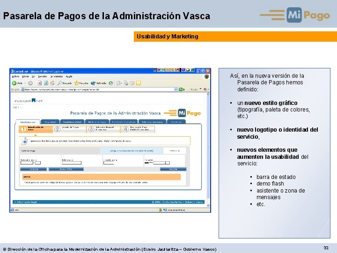The image size is (337, 253).
Task: Click the Multimedia globe icon in the toolbar
Action: tap(93, 83)
